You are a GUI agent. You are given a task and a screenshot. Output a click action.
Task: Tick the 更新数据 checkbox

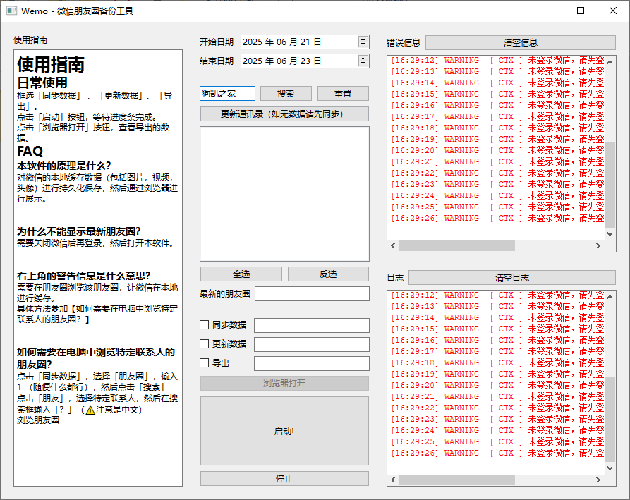pyautogui.click(x=205, y=344)
